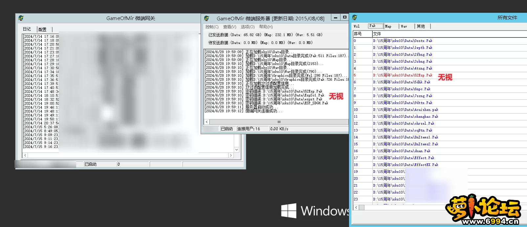Click log line 密码错误 ESP_SDGH.Pak
Viewport: 527px width, 227px height.
point(267,103)
